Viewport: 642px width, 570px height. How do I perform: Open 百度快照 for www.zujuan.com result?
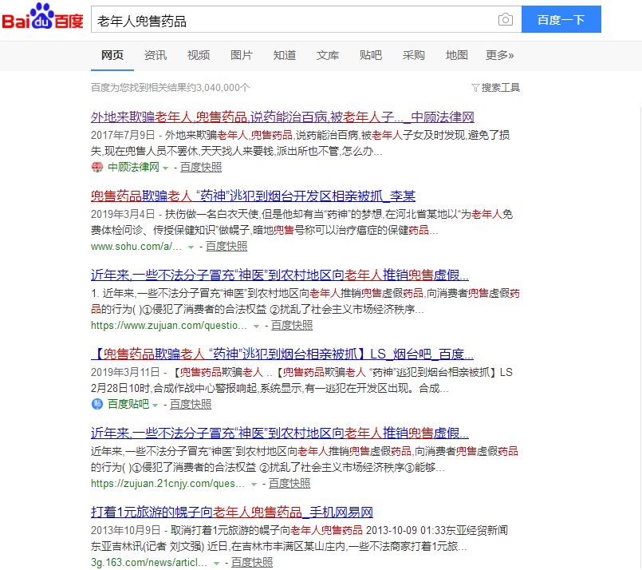(x=292, y=326)
